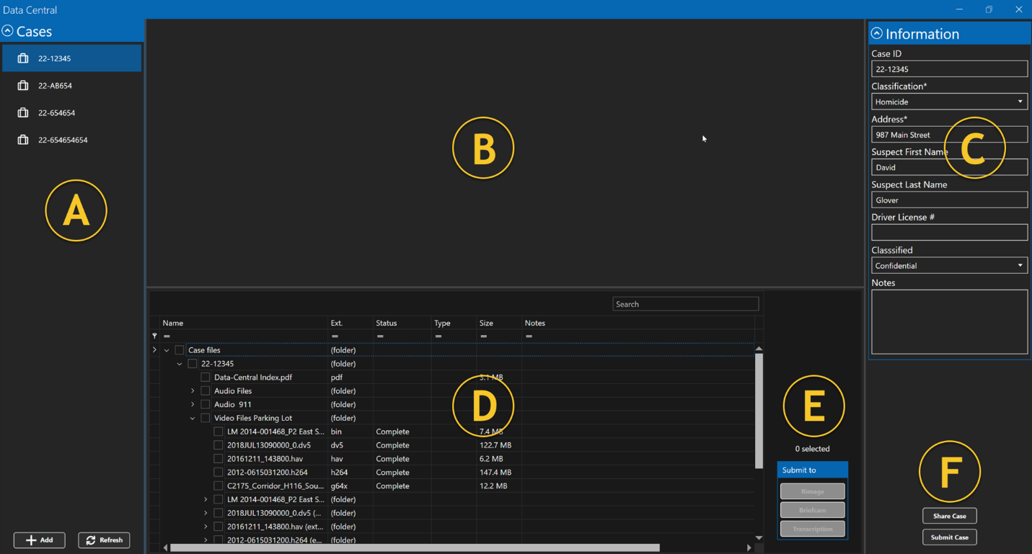
Task: Enable the Video Files Parking Lot checkbox
Action: 206,418
